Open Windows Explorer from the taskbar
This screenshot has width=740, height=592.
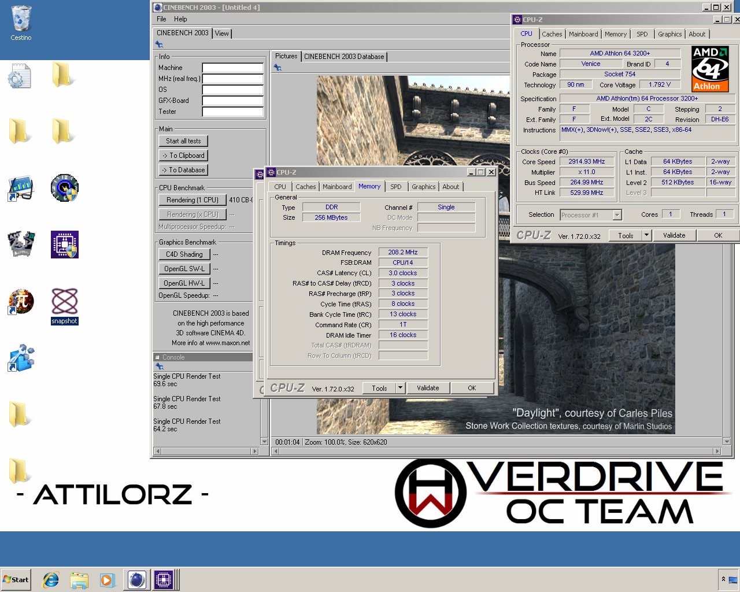pyautogui.click(x=79, y=580)
